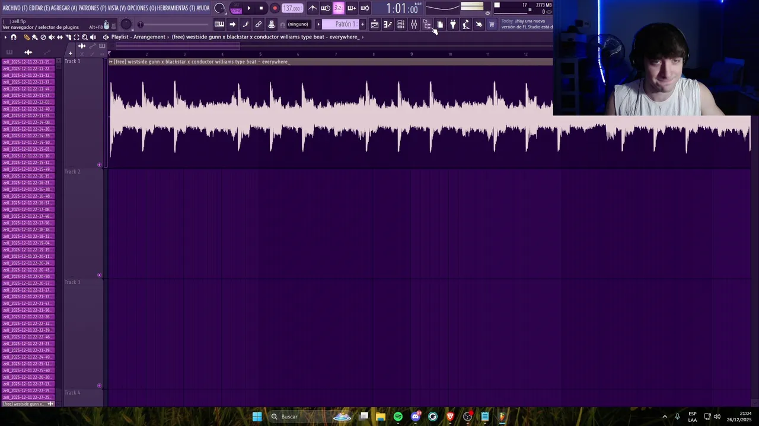
Task: Click the Windows Start button
Action: (x=257, y=417)
